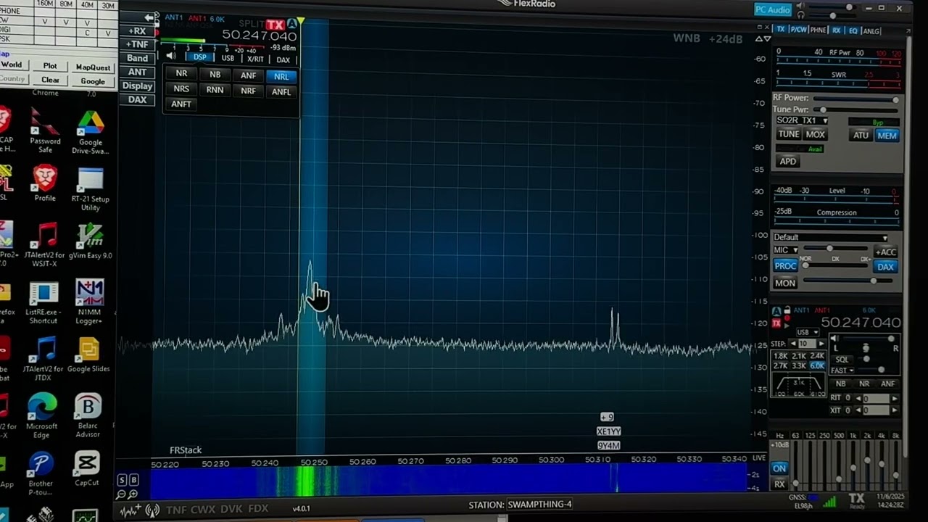928x522 pixels.
Task: Open Google Drive desktop shortcut
Action: click(90, 132)
